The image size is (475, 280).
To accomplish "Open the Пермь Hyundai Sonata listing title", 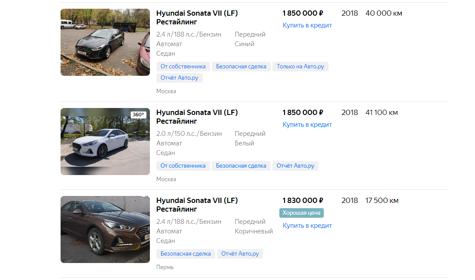I will [197, 205].
